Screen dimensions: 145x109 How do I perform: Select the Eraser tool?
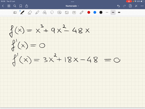point(30,12)
